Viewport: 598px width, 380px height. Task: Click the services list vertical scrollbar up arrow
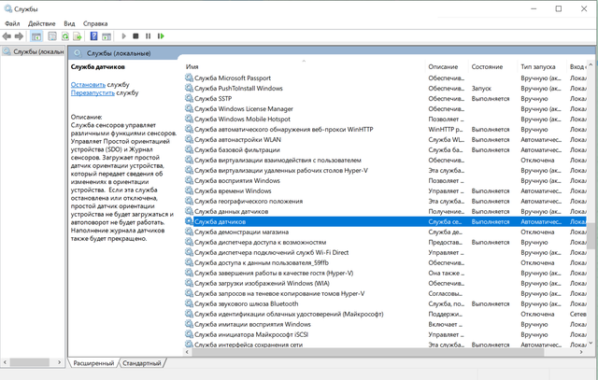[591, 65]
